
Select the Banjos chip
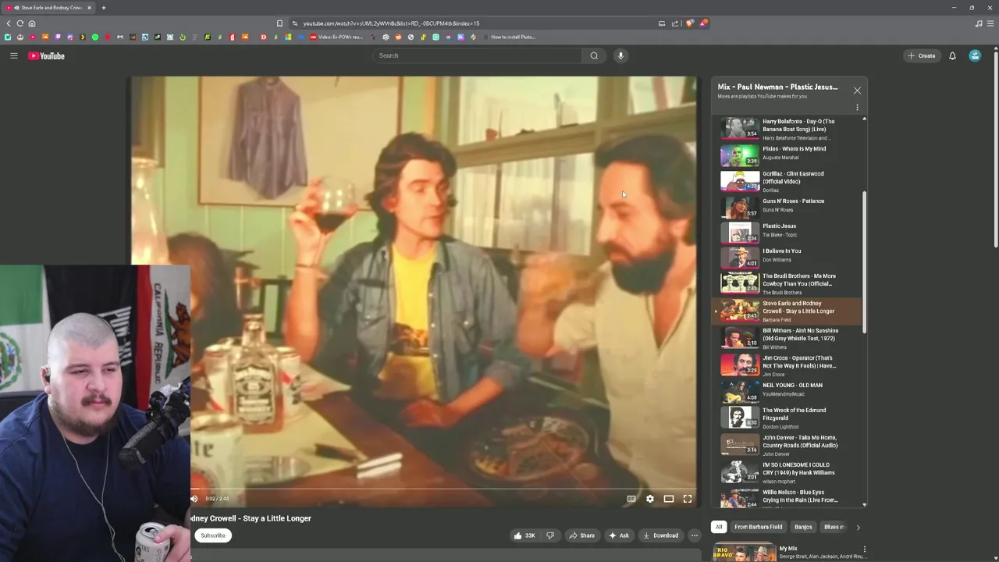(x=803, y=527)
